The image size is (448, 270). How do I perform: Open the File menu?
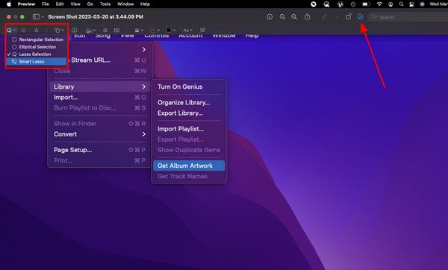45,4
